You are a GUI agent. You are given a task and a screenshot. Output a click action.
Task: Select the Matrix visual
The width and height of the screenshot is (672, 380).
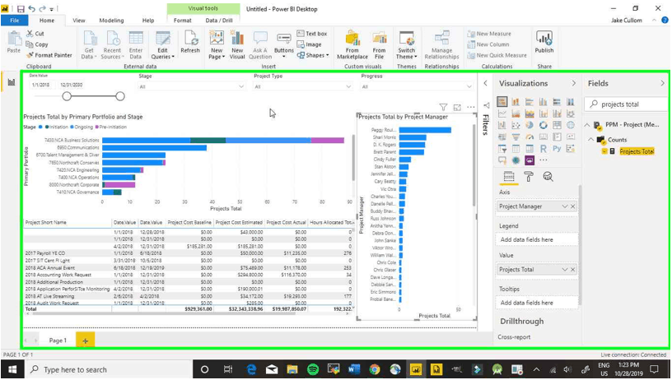(530, 149)
